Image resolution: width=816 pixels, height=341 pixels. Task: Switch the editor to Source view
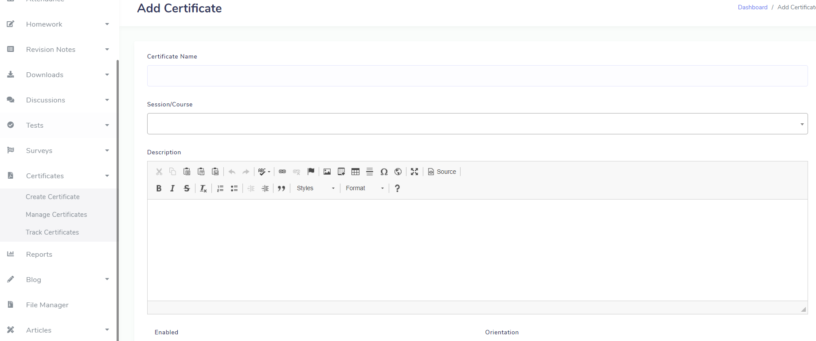pyautogui.click(x=442, y=172)
